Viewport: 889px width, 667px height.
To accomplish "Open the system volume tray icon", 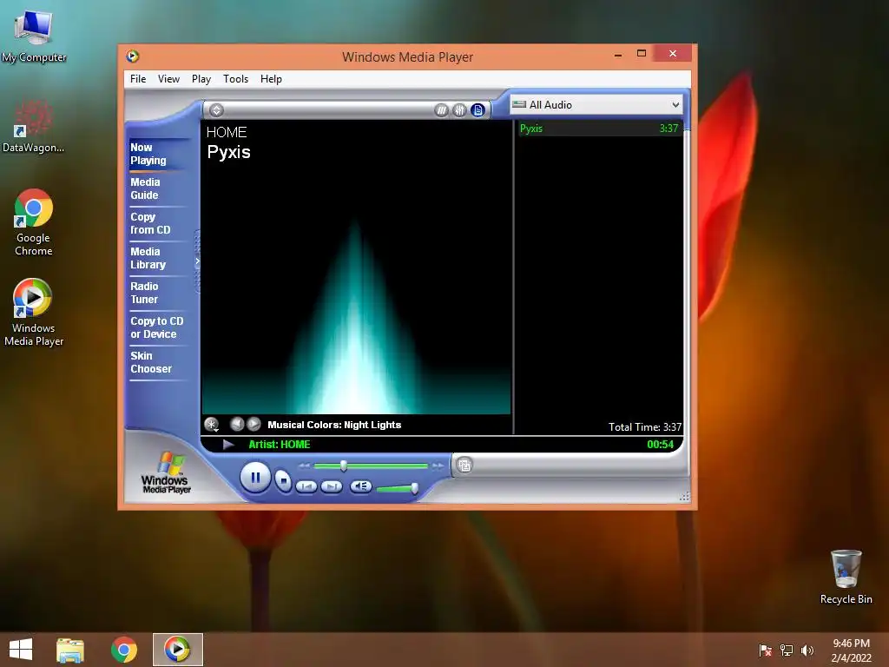I will tap(807, 650).
